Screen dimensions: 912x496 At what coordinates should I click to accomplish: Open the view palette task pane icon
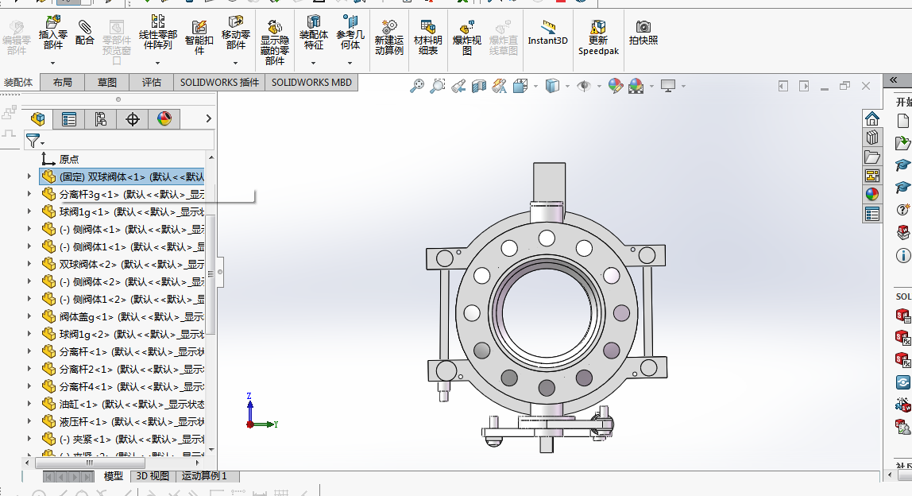(x=871, y=175)
